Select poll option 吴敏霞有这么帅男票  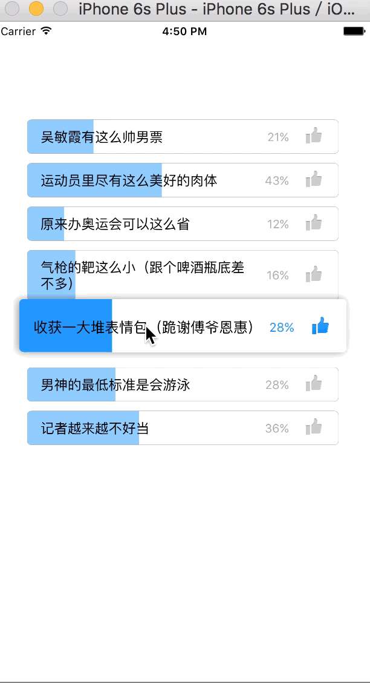pyautogui.click(x=102, y=137)
